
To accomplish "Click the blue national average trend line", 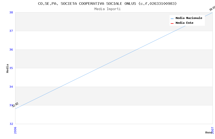I will click(x=114, y=61).
